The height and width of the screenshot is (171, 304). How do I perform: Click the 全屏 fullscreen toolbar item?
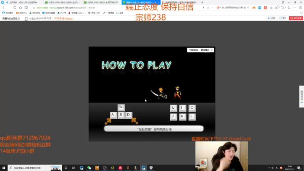pyautogui.click(x=120, y=13)
